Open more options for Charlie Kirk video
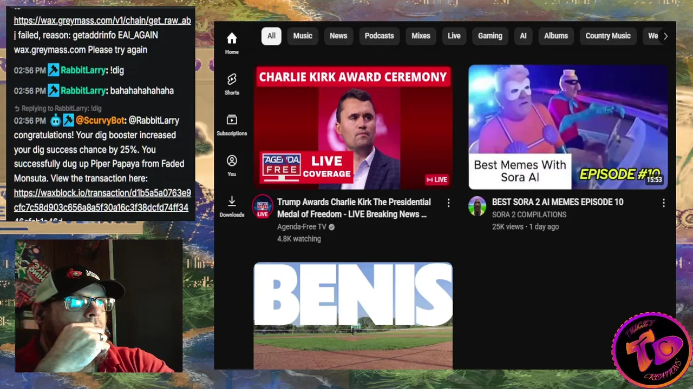This screenshot has height=389, width=693. (448, 203)
